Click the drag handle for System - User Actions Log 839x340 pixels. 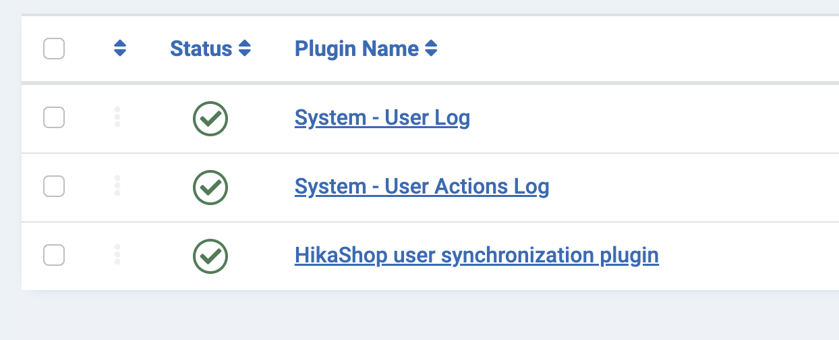tap(117, 186)
